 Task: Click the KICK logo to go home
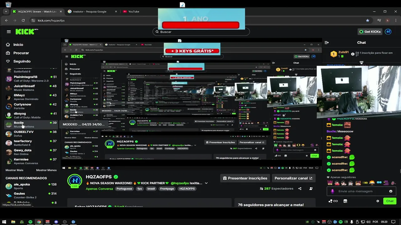(x=27, y=32)
